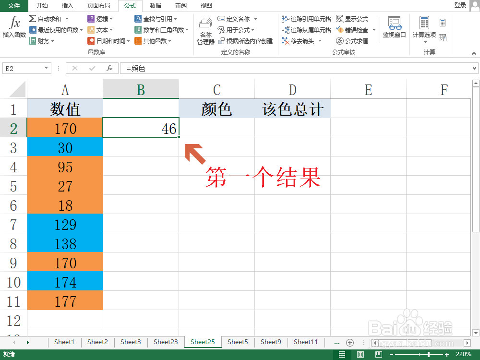480x360 pixels.
Task: Click the vertical scrollbar down arrow
Action: point(475,333)
